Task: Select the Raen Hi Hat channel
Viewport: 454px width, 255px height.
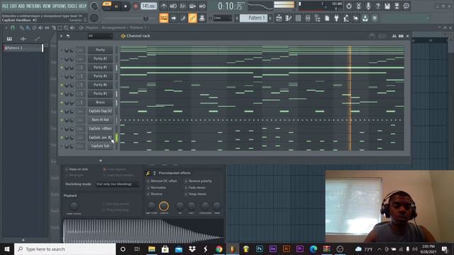Action: [100, 120]
